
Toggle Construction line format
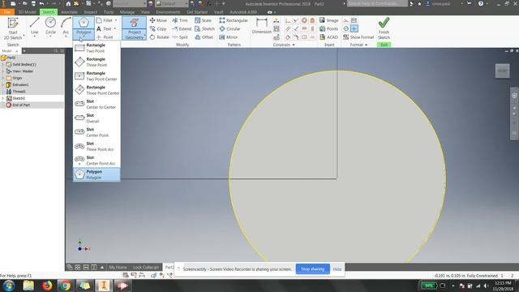pos(346,20)
